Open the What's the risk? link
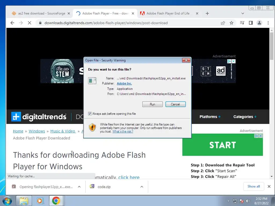This screenshot has width=275, height=206. (x=123, y=131)
